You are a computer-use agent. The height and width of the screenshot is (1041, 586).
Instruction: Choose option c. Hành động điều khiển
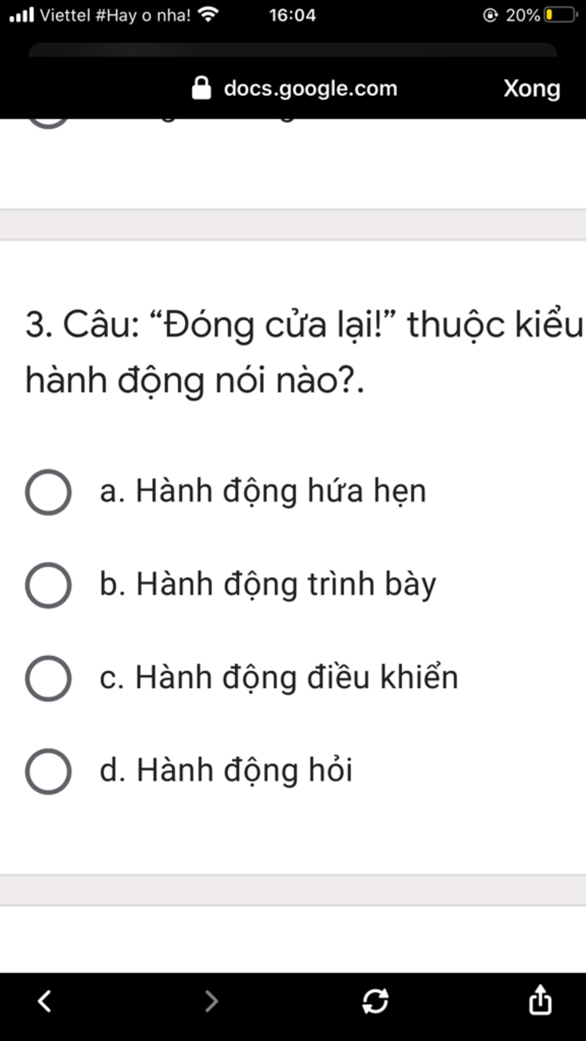[49, 678]
